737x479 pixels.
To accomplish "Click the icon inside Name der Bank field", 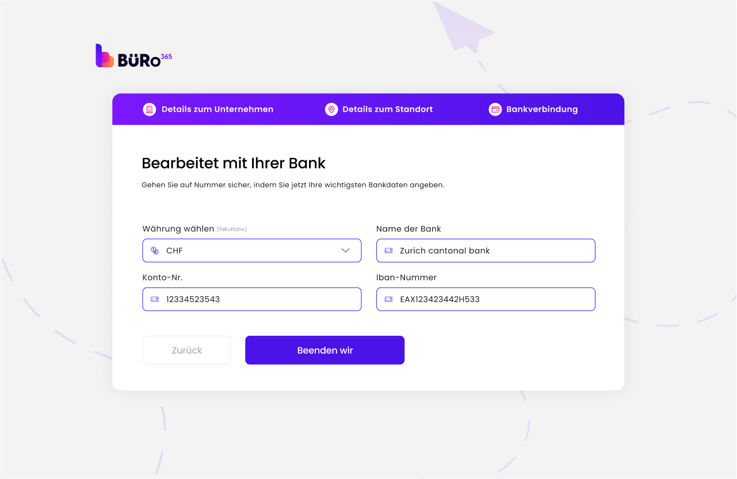I will pyautogui.click(x=389, y=251).
